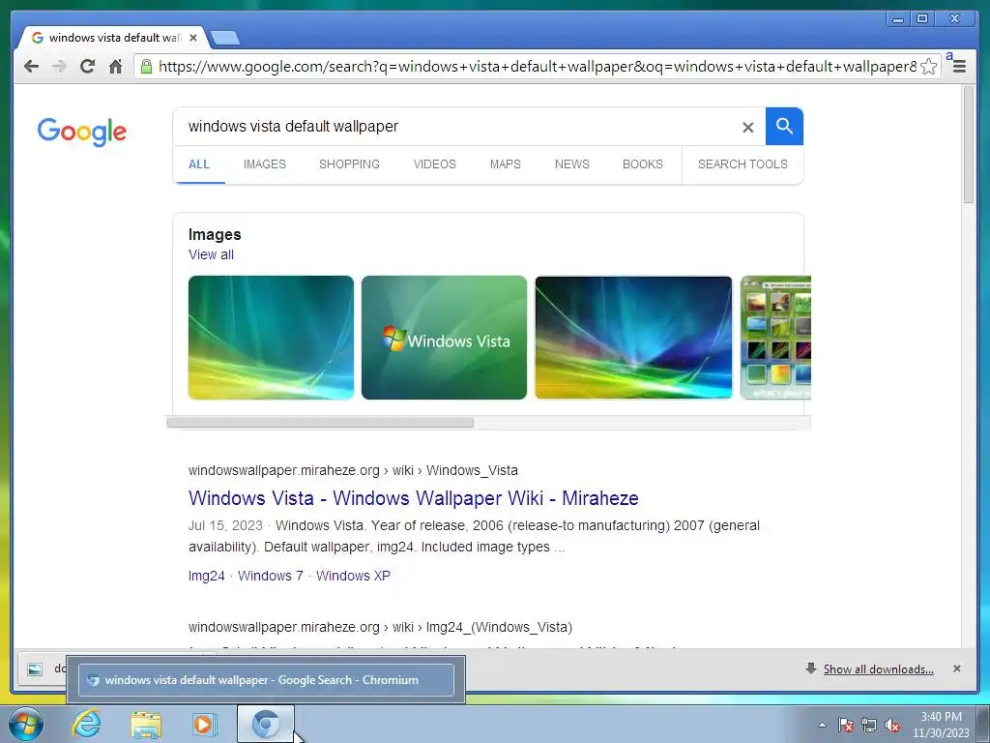
Task: Click the green padlock security icon
Action: click(146, 67)
